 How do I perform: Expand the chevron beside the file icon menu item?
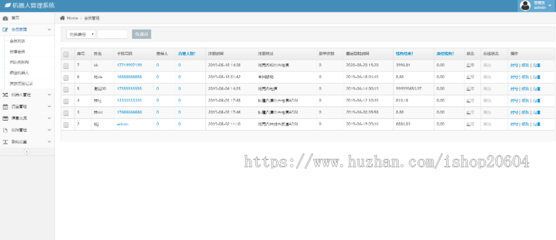point(49,130)
